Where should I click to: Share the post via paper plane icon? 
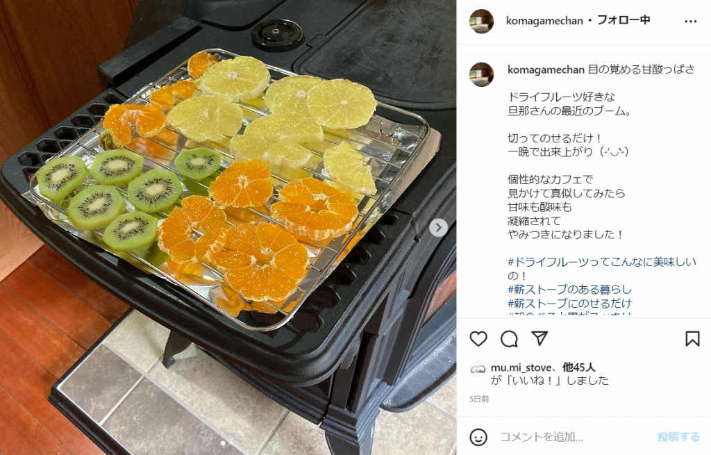539,338
